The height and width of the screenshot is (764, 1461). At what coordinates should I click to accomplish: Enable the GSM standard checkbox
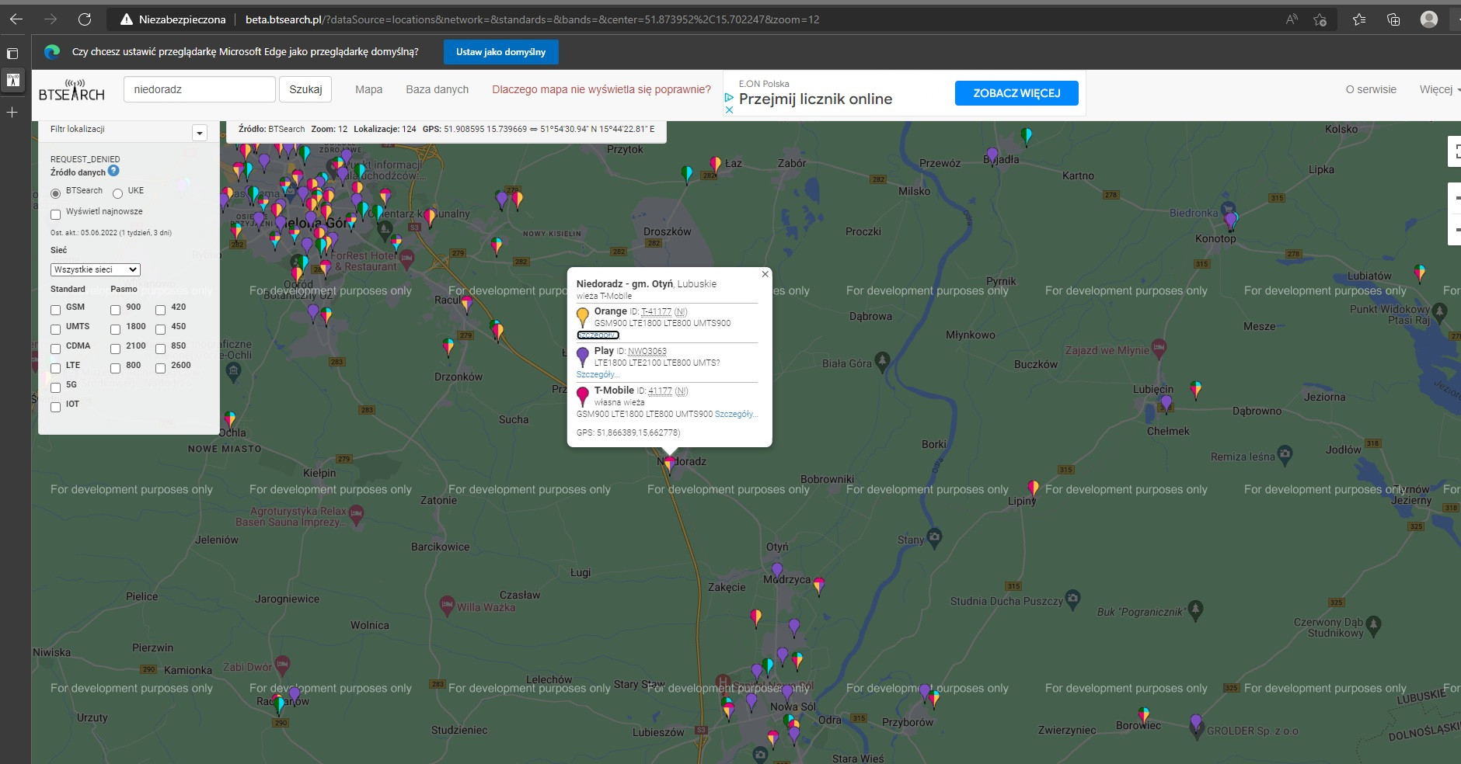(x=55, y=310)
